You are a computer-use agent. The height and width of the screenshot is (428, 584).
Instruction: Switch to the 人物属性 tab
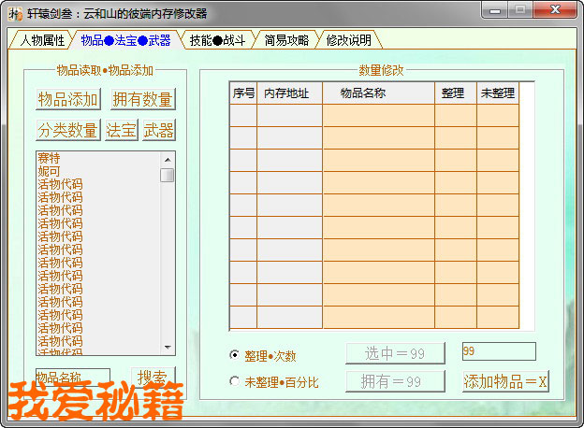click(42, 40)
